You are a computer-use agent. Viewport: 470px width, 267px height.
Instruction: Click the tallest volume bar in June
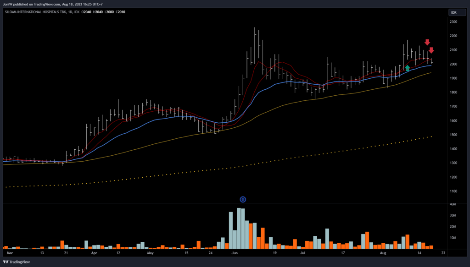[x=239, y=228]
